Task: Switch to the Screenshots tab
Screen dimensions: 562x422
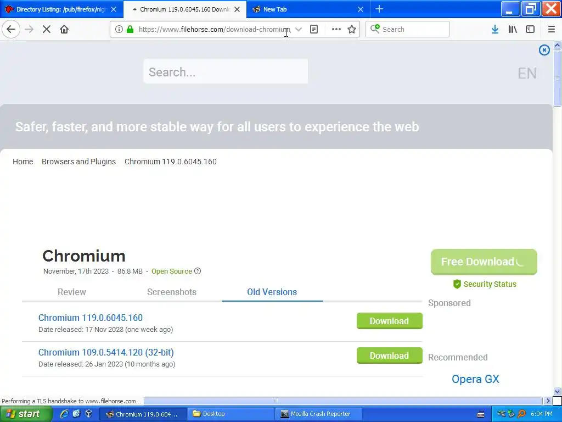Action: pyautogui.click(x=172, y=292)
